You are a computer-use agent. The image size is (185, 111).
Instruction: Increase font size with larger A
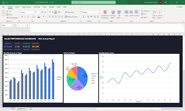click(42, 12)
